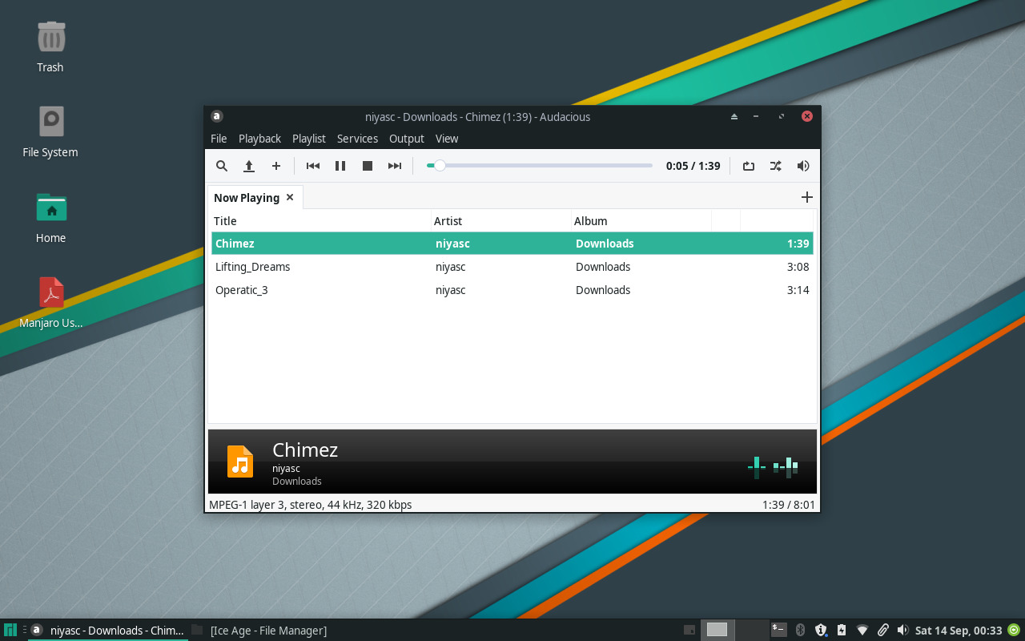Screen dimensions: 1025x641
Task: Open the Playback menu
Action: (x=259, y=139)
